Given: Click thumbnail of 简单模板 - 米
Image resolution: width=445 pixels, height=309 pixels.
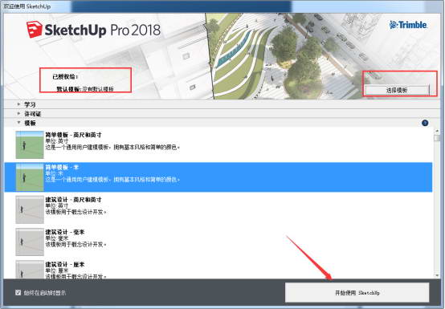Looking at the screenshot, I should (30, 177).
